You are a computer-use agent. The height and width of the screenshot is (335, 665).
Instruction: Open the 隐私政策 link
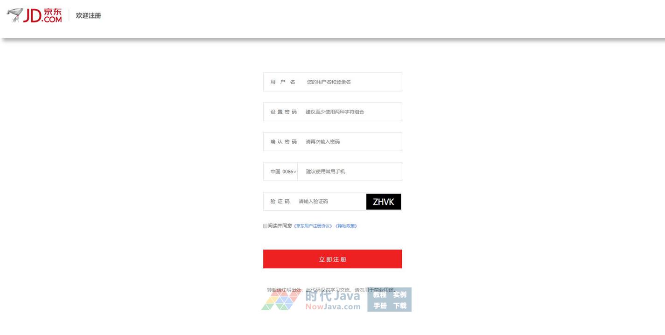tap(346, 226)
